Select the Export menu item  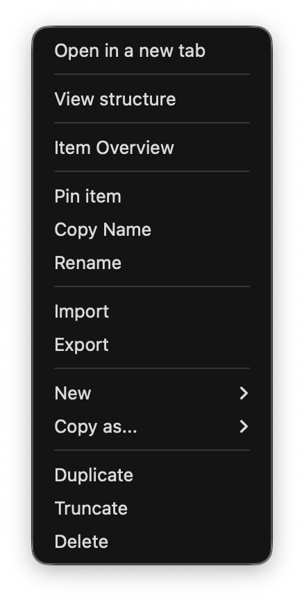[x=152, y=345]
